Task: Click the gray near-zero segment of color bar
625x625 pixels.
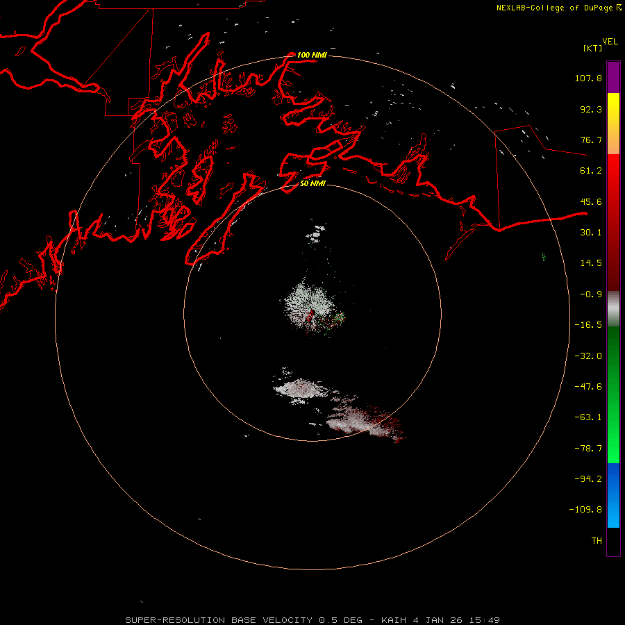Action: pos(613,308)
